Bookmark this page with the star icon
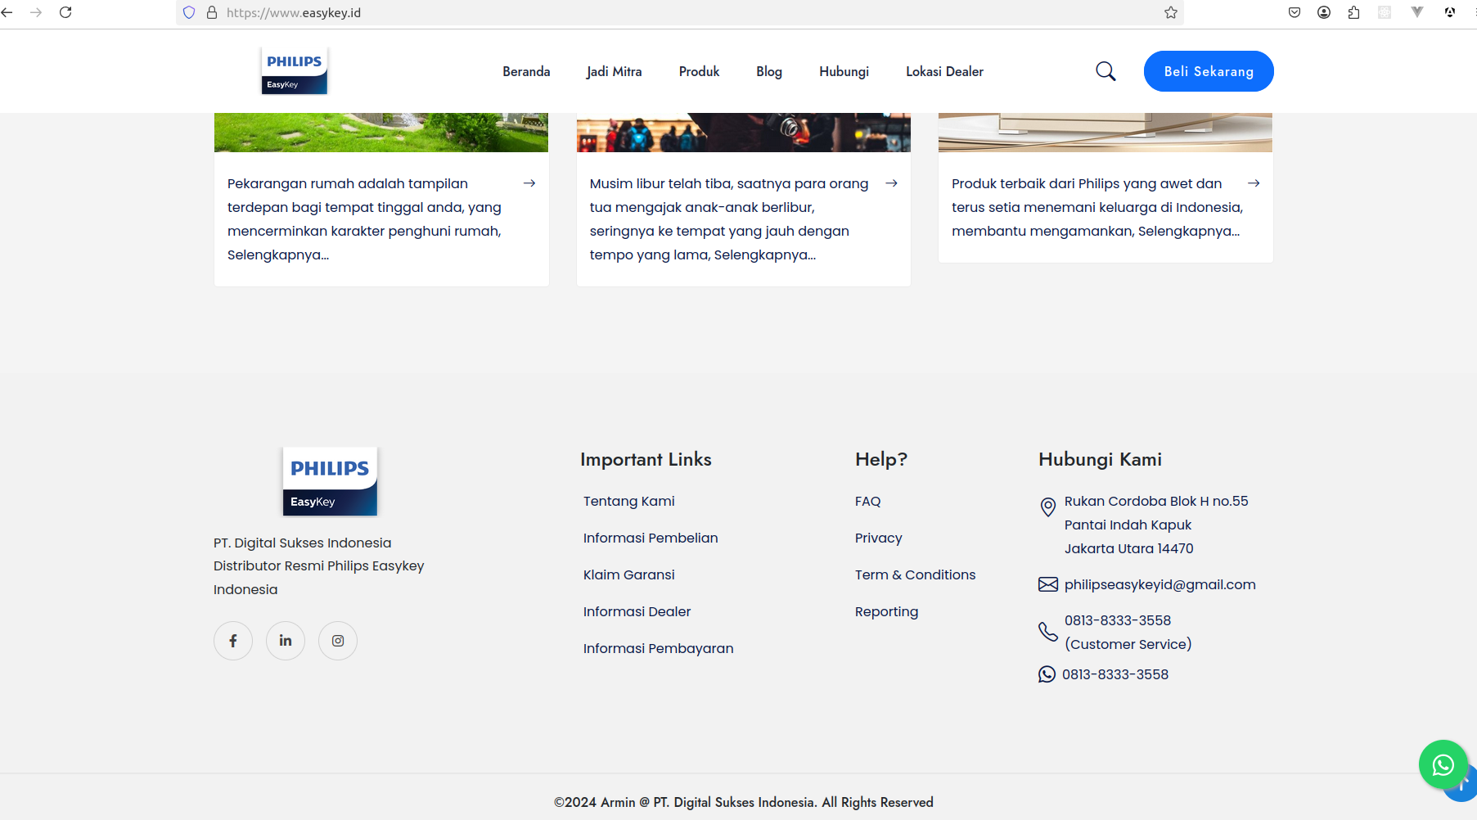Screen dimensions: 1477x820 click(x=1171, y=12)
